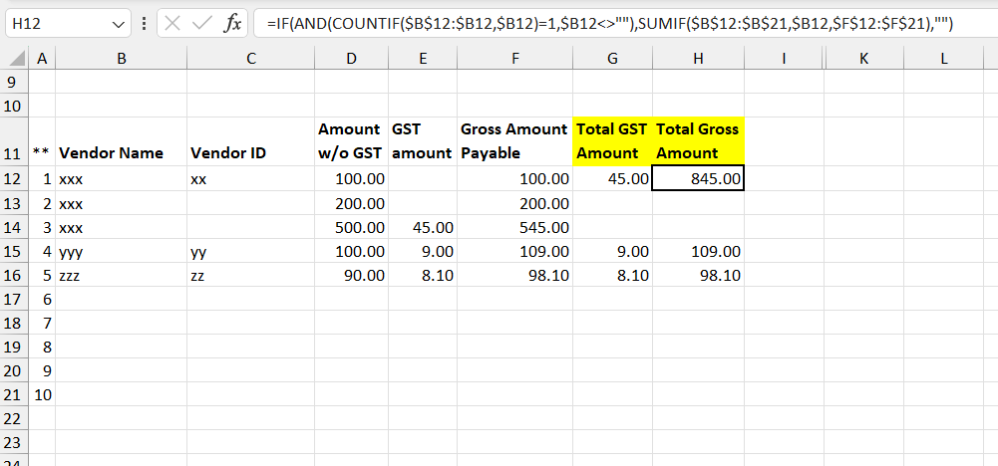Click the Select All corner triangle

17,59
